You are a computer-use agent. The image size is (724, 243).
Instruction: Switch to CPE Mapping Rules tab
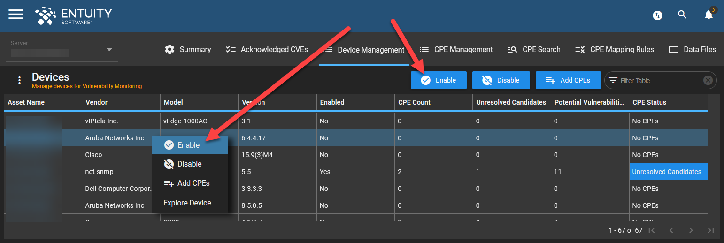[615, 49]
